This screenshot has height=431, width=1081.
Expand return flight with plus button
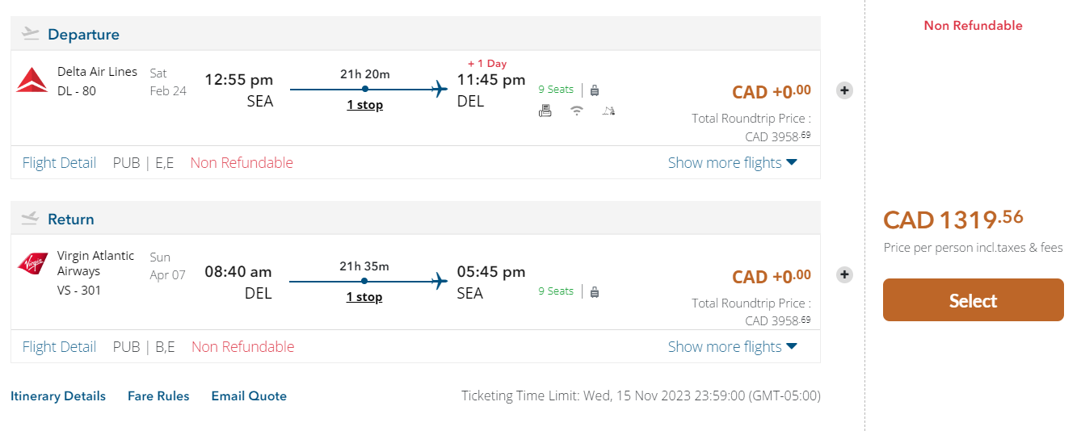(x=844, y=274)
